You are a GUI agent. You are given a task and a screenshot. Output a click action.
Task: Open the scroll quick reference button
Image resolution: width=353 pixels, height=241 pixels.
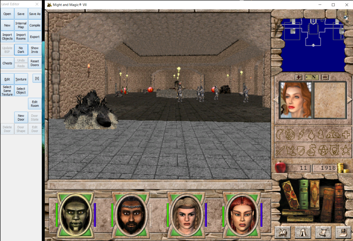[323, 232]
